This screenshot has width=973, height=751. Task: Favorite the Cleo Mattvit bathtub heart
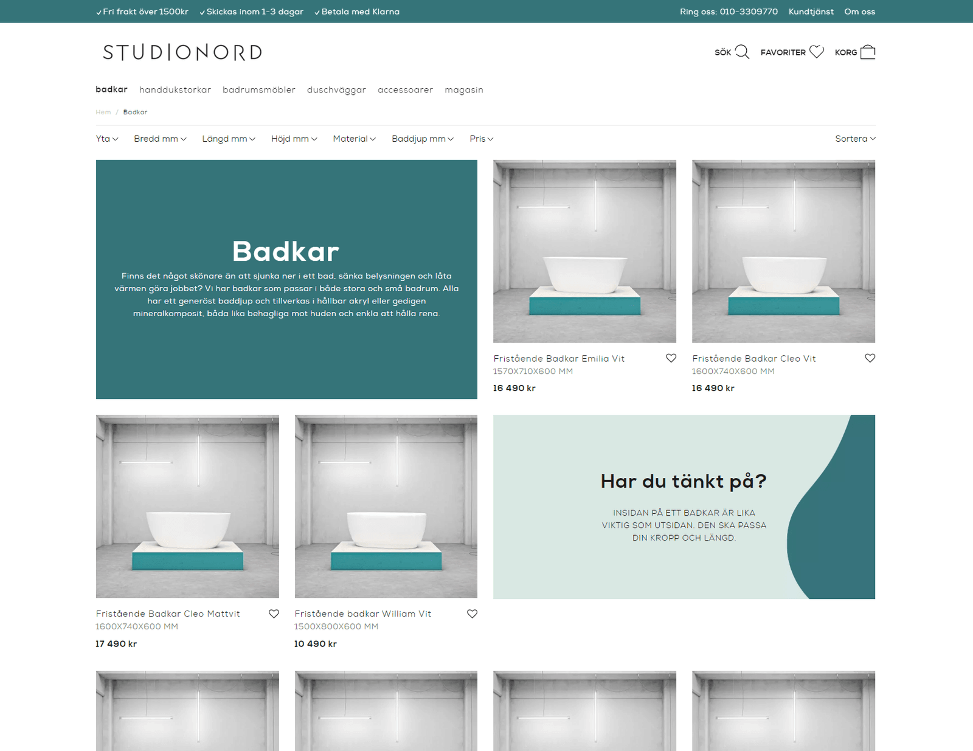[274, 614]
